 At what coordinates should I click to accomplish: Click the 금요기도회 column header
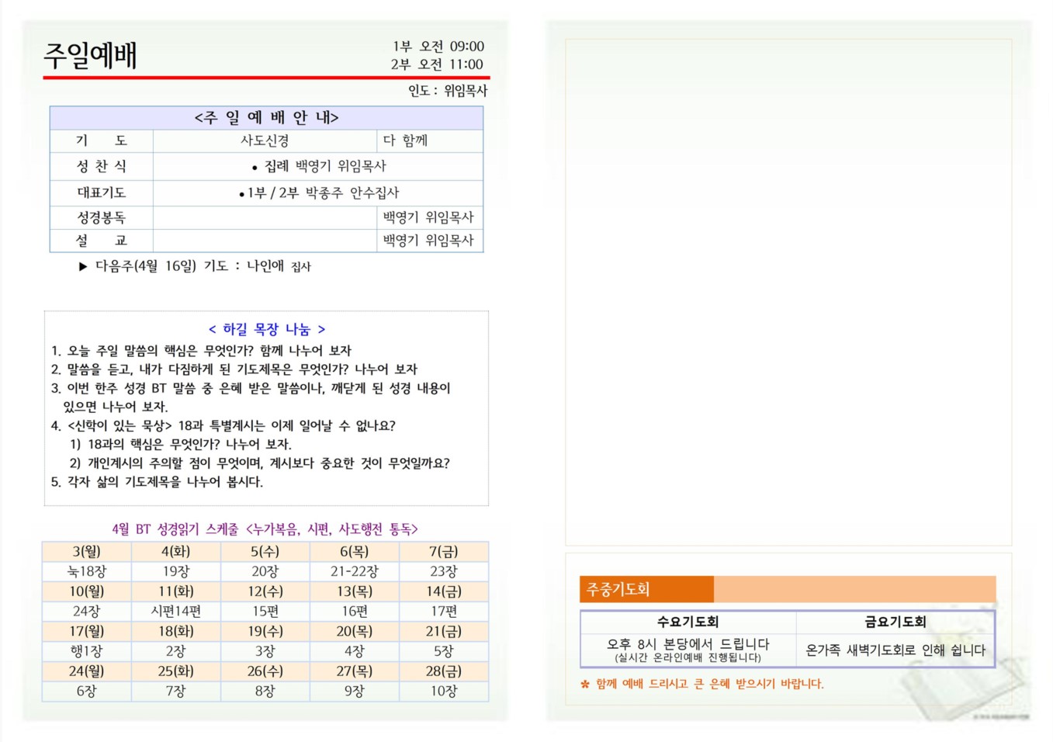click(x=895, y=622)
